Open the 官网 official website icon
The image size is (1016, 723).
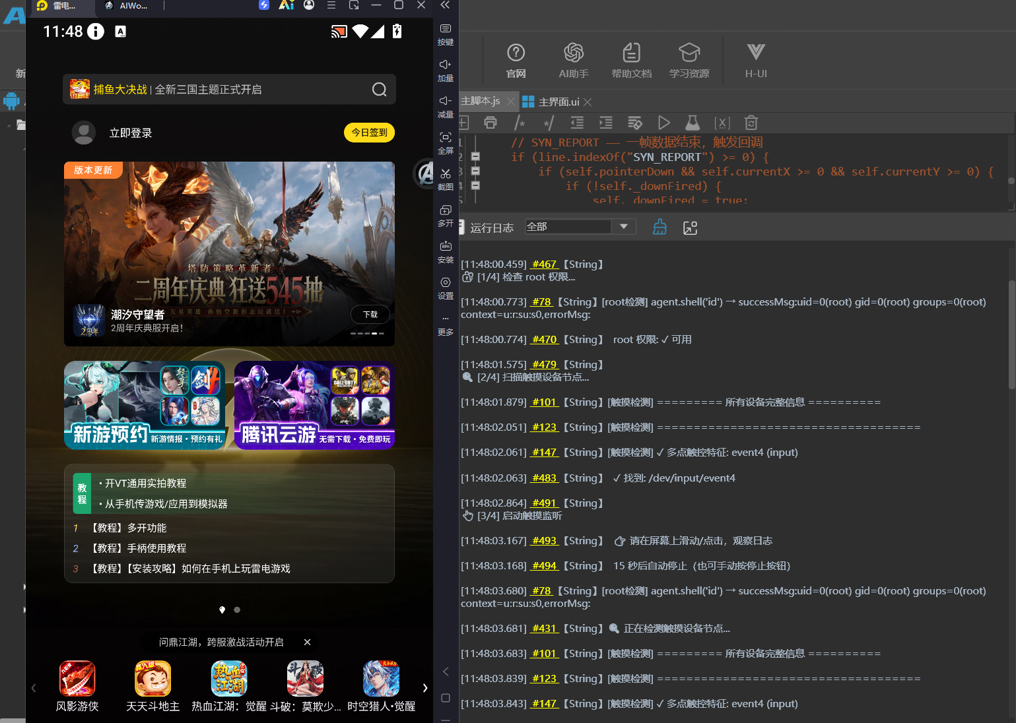click(x=516, y=60)
